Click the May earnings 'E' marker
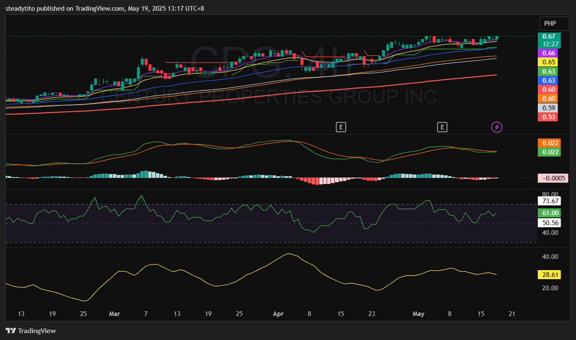 (442, 127)
